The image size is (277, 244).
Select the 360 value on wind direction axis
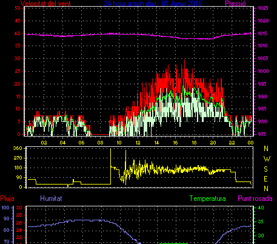tap(18, 148)
